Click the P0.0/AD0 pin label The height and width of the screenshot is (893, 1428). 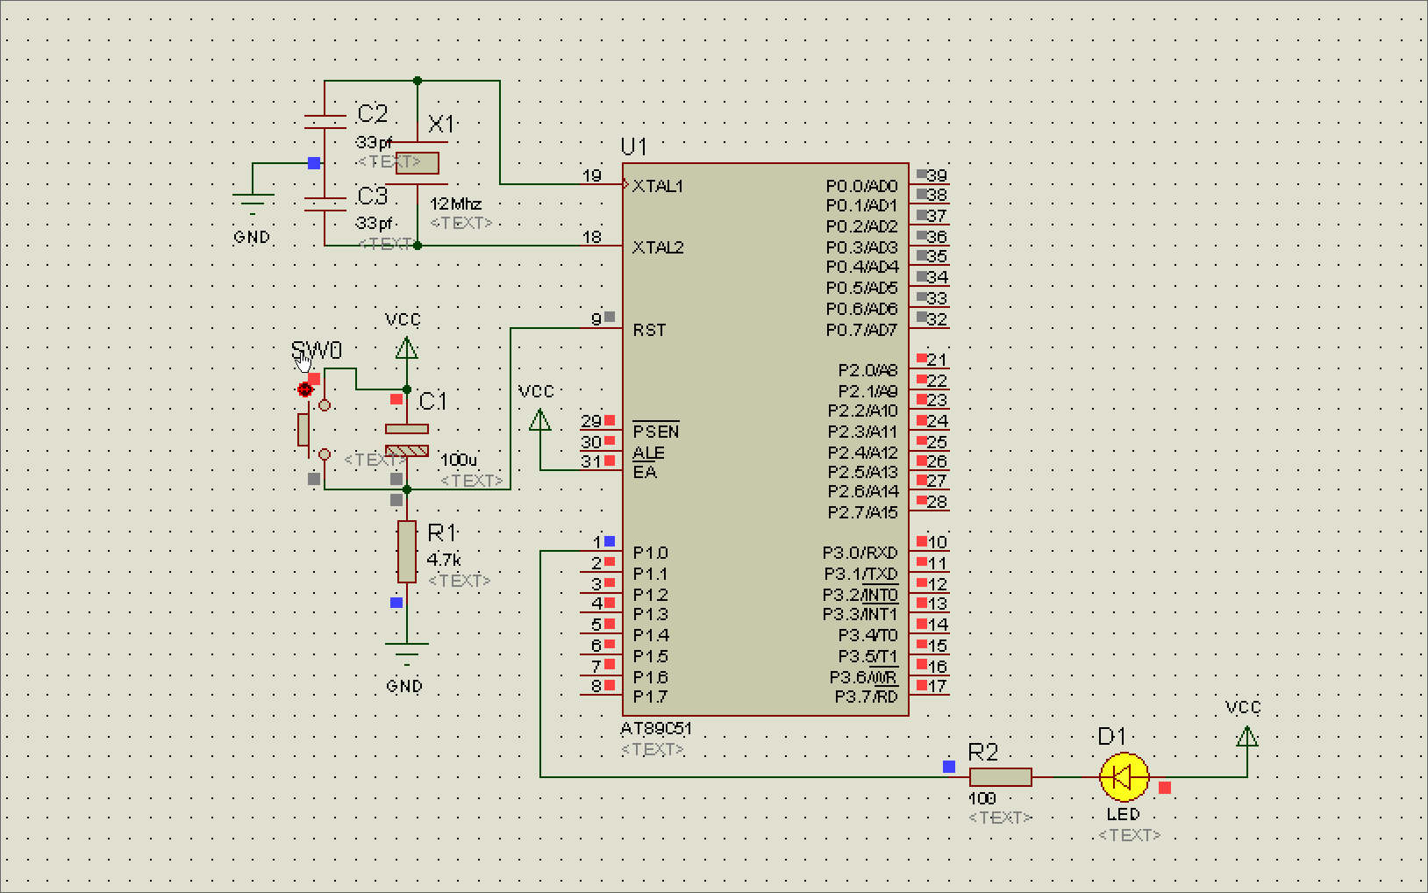[x=861, y=186]
